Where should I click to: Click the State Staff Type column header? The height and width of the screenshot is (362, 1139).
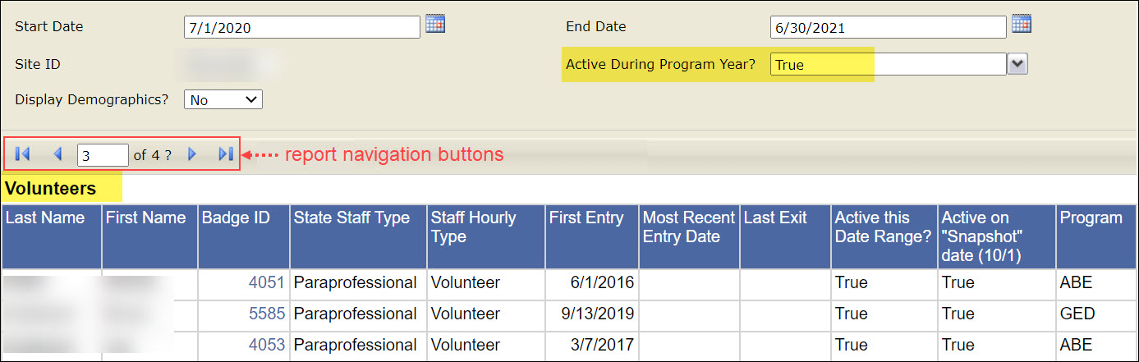coord(351,218)
